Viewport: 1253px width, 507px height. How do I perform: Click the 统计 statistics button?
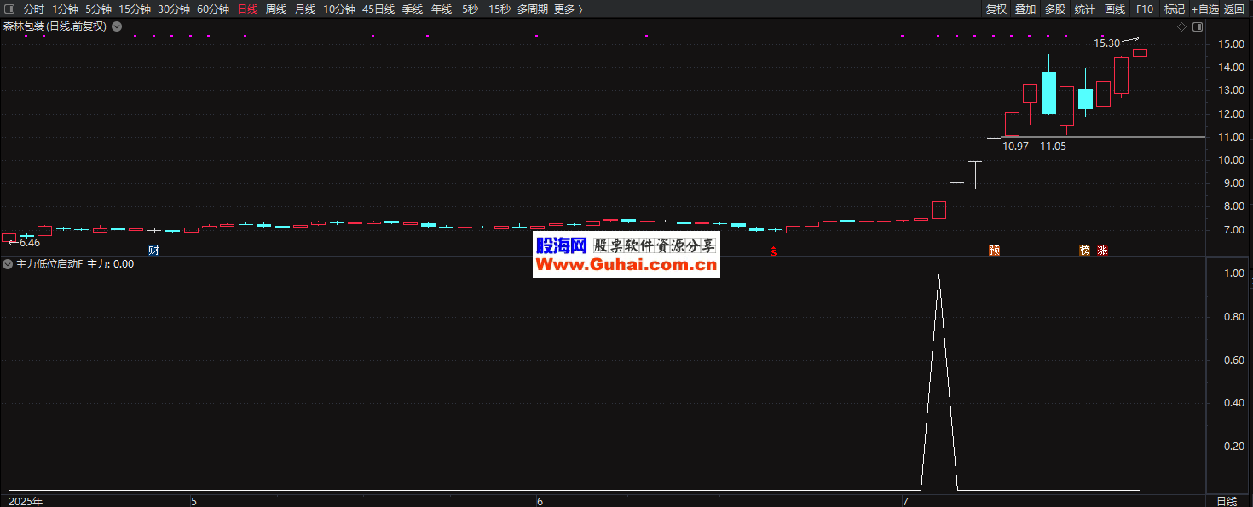(x=1085, y=9)
